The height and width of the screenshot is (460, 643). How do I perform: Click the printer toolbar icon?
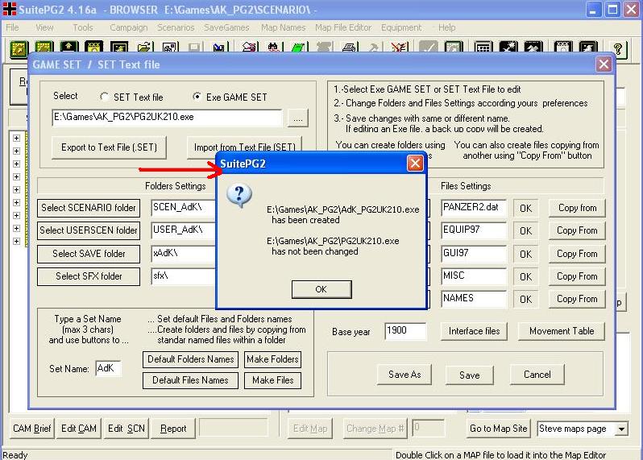pos(349,49)
